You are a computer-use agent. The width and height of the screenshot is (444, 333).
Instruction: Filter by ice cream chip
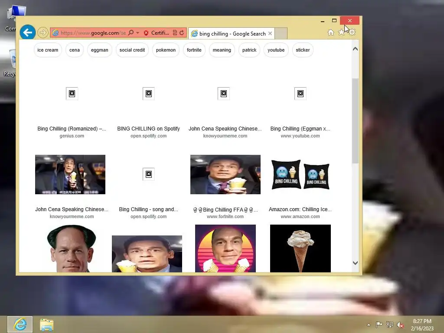[x=48, y=50]
